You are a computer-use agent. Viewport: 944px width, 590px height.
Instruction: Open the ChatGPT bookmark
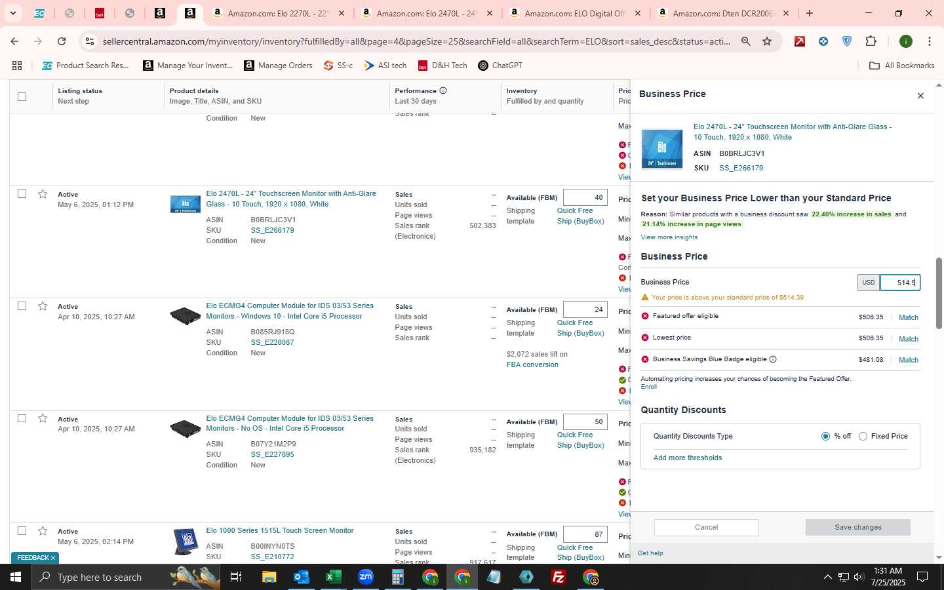500,66
